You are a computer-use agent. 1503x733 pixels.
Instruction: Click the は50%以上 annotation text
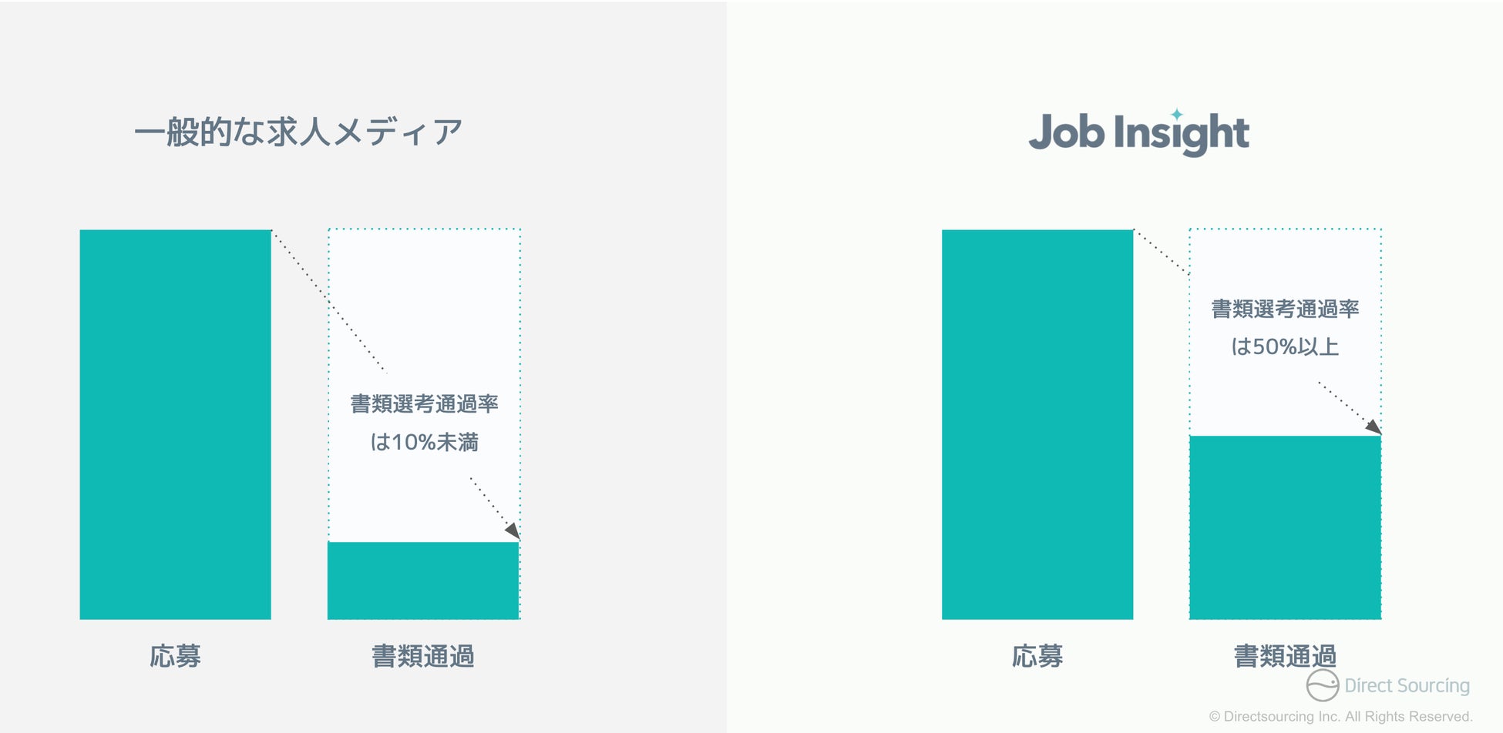tap(1285, 346)
